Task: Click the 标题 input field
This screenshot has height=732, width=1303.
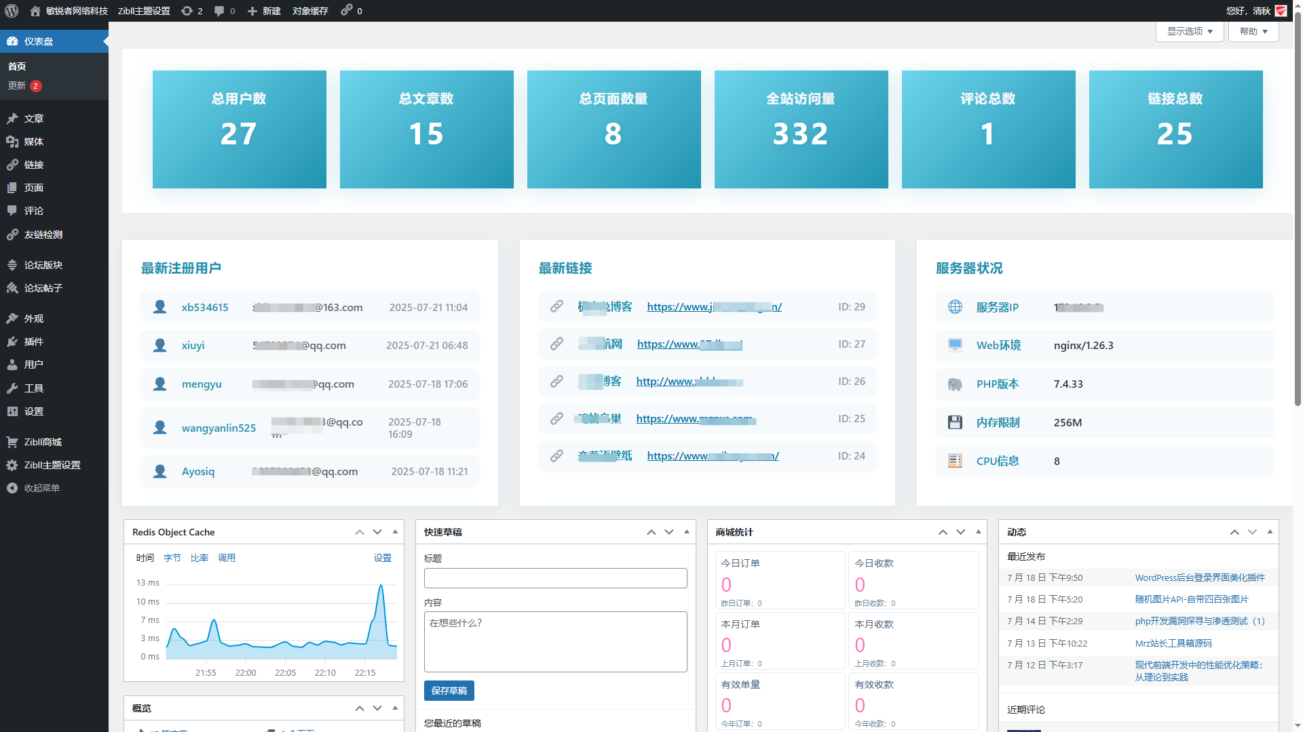Action: pyautogui.click(x=555, y=577)
